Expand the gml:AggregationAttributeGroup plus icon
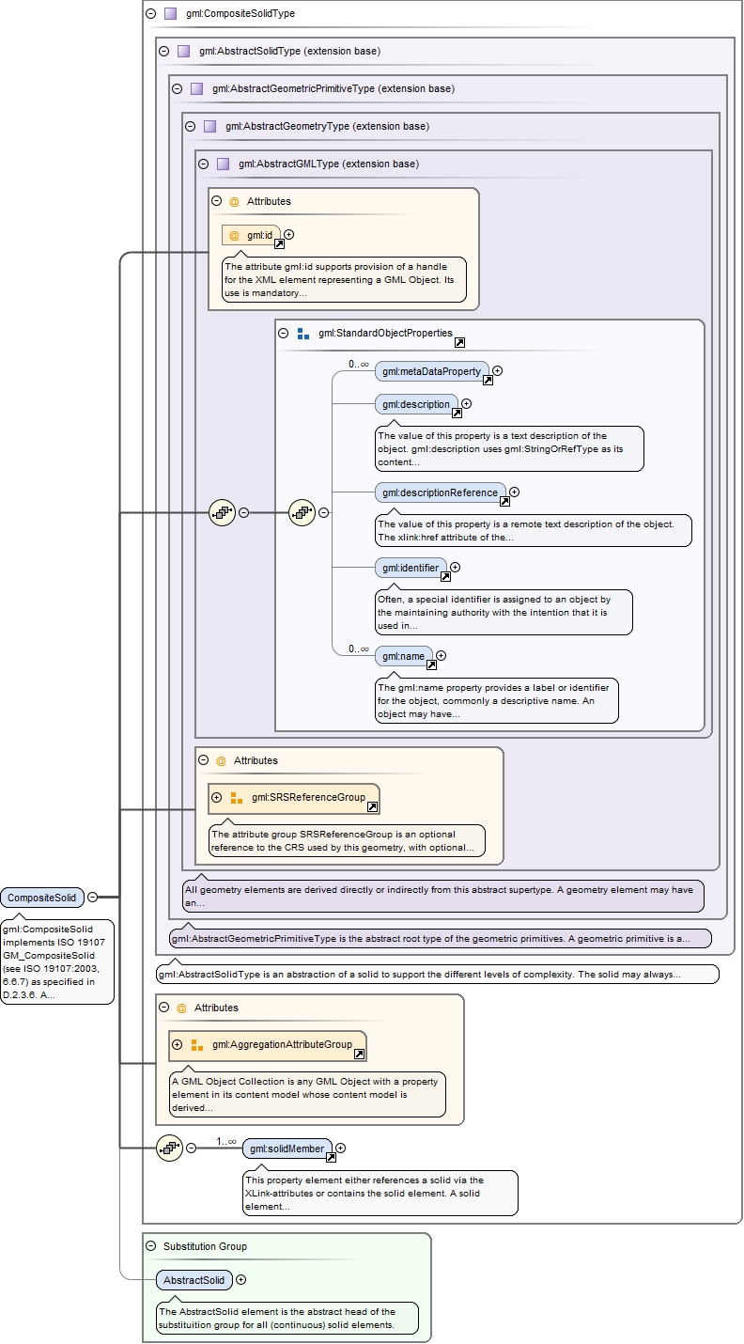The height and width of the screenshot is (1344, 744). [x=177, y=1044]
